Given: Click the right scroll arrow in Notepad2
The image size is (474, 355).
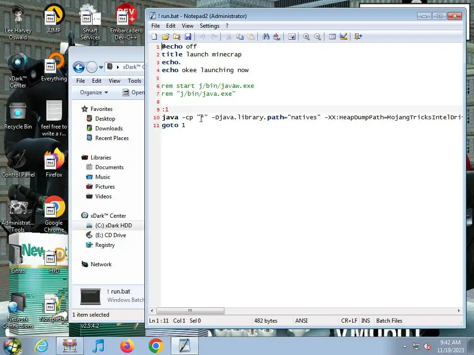Looking at the screenshot, I should tap(459, 311).
